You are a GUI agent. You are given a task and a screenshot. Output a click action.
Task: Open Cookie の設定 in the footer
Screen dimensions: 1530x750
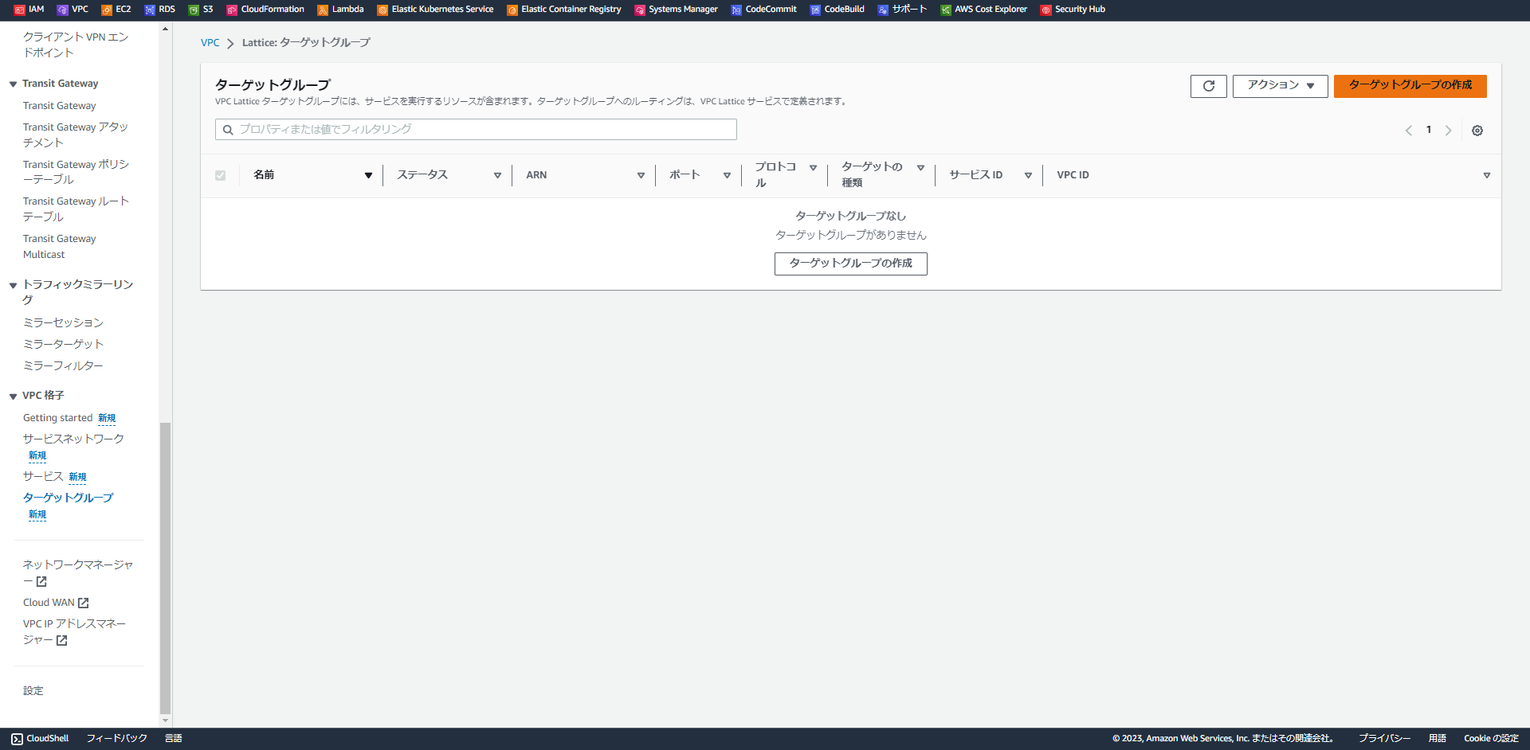1491,739
